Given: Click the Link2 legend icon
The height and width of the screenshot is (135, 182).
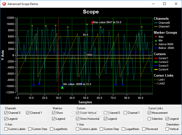Looking at the screenshot, I should click(x=156, y=83).
